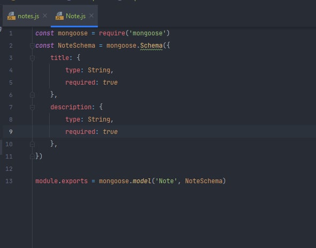Viewport: 316px width, 248px height.
Task: Click the title property key
Action: pos(60,58)
